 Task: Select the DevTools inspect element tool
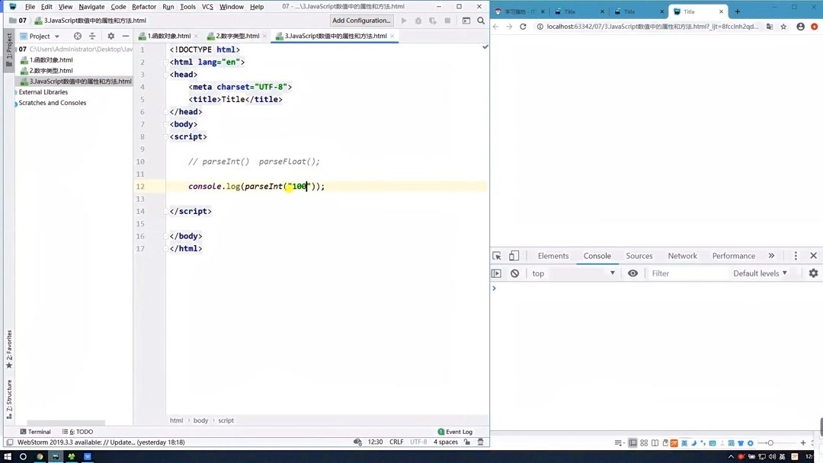(496, 256)
